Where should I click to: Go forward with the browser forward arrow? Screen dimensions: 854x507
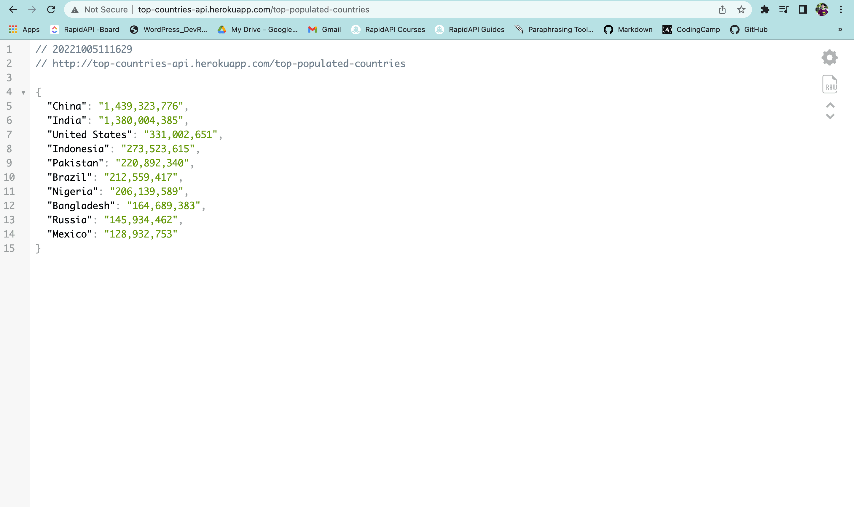pyautogui.click(x=32, y=9)
